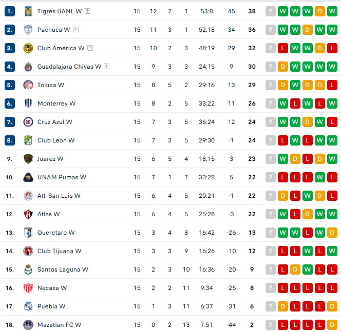This screenshot has width=341, height=332.
Task: Click the orange D form box for Toluca W's first result
Action: (x=282, y=85)
